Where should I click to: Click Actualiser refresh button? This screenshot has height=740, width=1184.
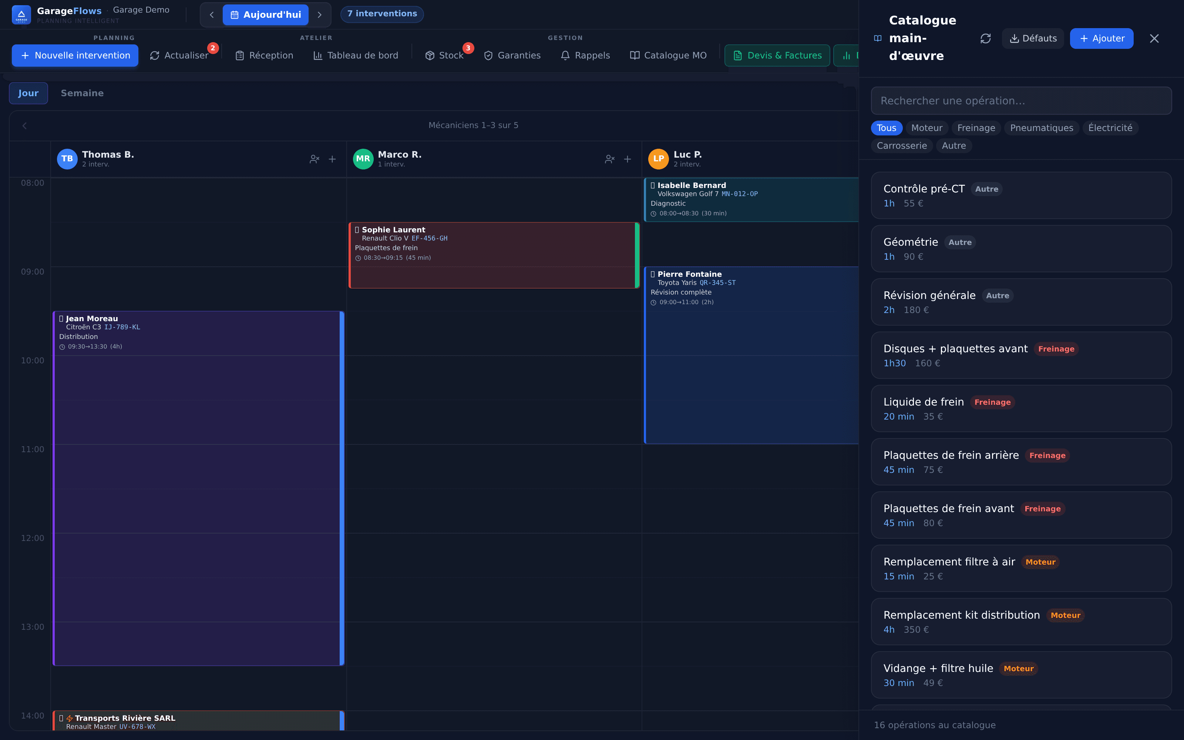(x=179, y=55)
